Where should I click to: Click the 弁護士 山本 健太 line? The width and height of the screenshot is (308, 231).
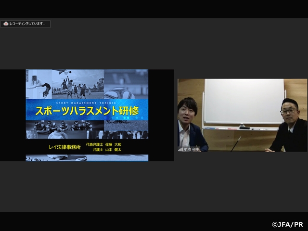(x=107, y=150)
